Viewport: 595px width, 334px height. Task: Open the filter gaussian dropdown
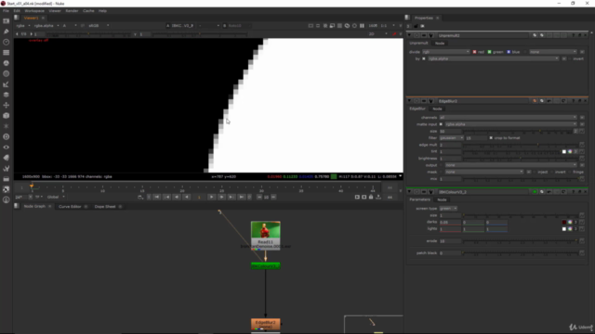coord(452,138)
